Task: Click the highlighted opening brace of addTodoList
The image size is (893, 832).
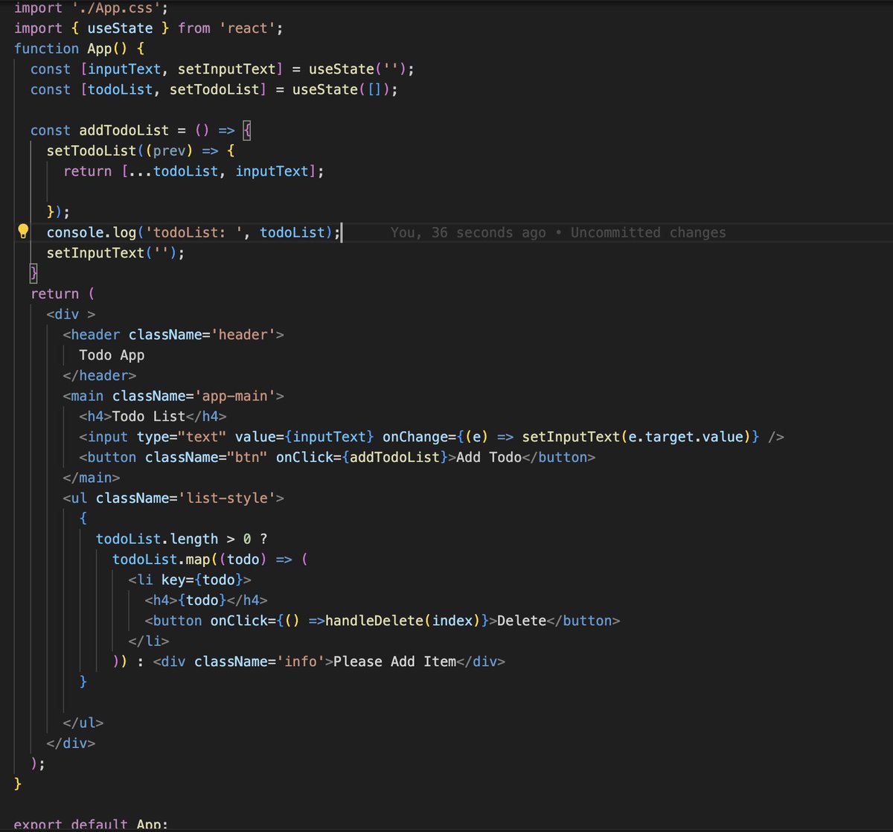Action: [248, 130]
